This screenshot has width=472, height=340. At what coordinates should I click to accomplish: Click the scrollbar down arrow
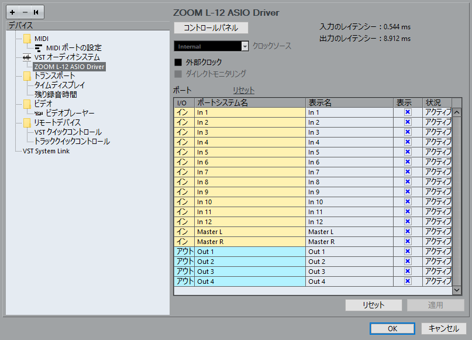coord(457,290)
